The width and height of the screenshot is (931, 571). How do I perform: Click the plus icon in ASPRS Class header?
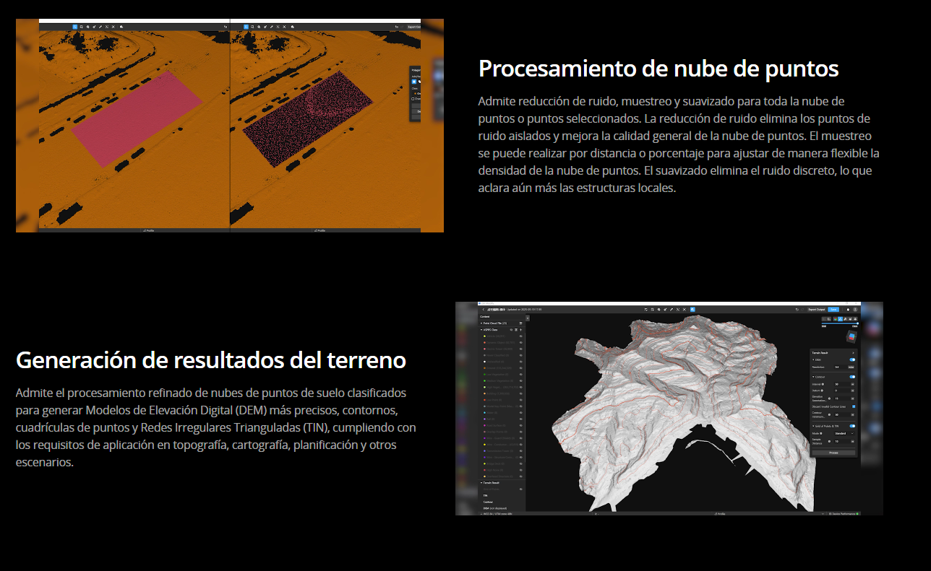[520, 330]
